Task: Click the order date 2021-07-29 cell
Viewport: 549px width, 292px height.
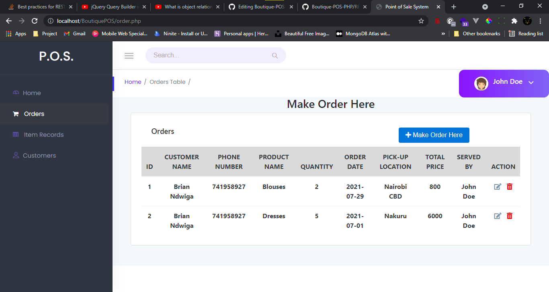Action: [x=355, y=191]
